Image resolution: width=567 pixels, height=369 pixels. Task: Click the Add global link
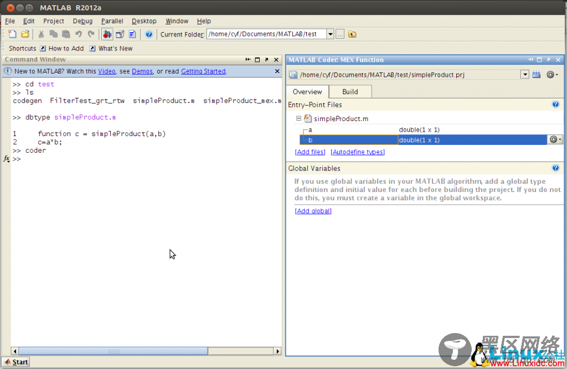(313, 211)
